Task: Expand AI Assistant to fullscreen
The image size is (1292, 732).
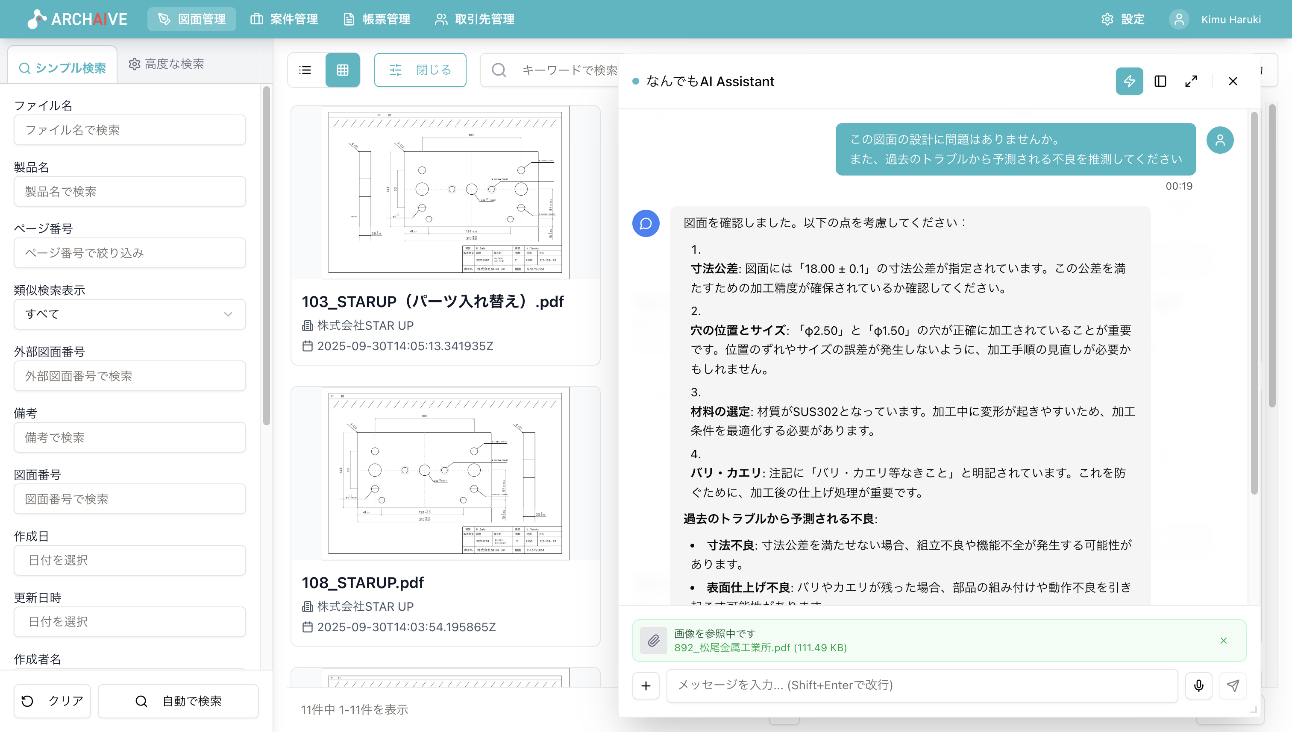Action: (x=1191, y=81)
